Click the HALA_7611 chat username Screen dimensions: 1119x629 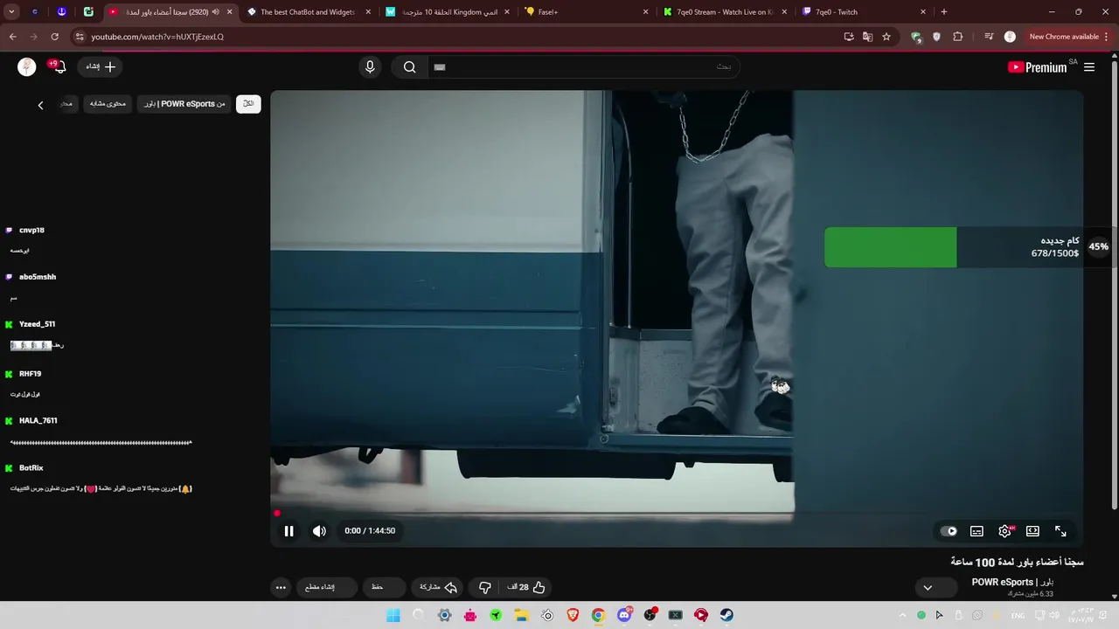point(38,420)
